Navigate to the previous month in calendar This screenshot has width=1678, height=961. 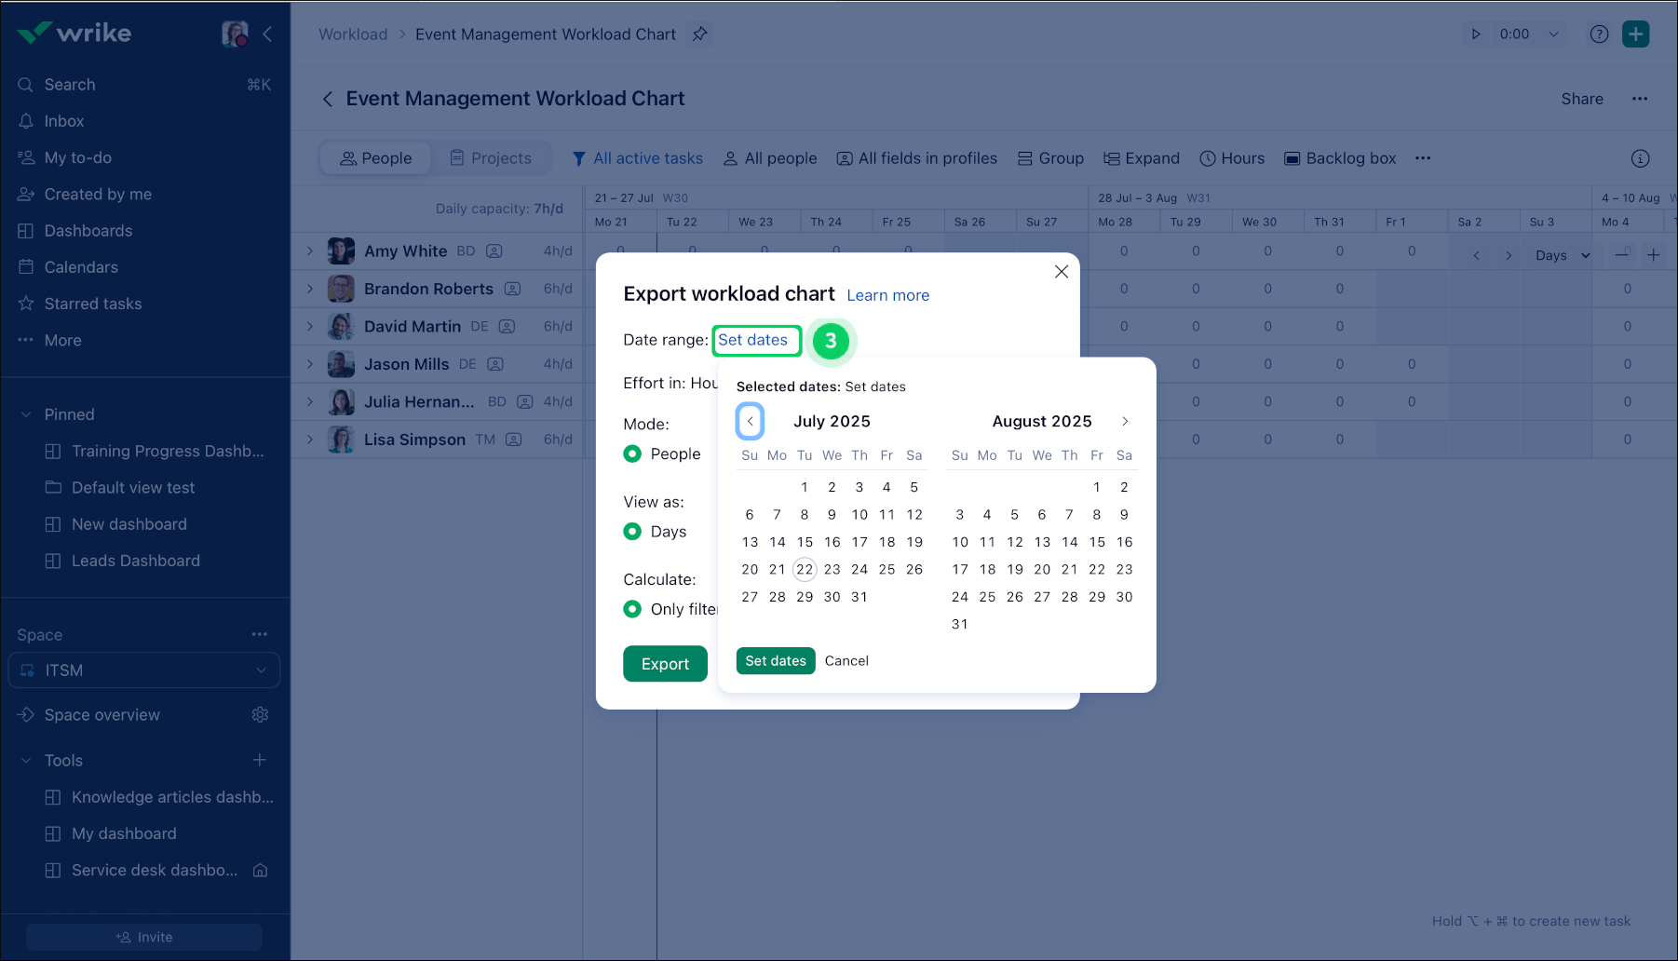pos(750,421)
